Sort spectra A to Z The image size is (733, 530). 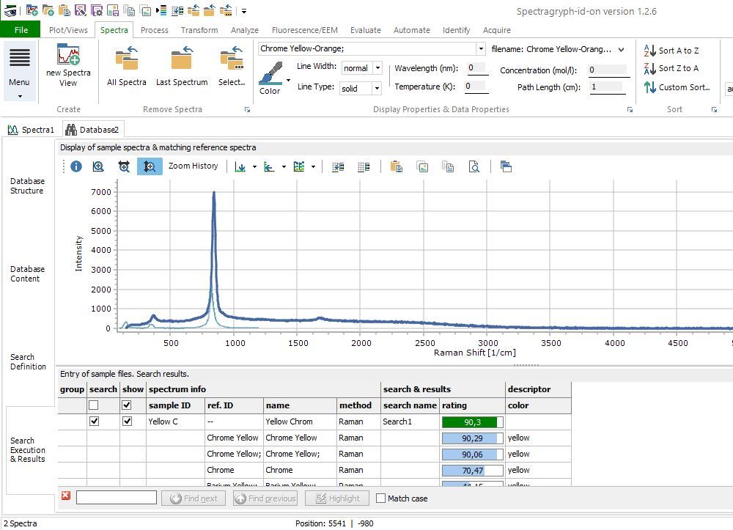coord(671,51)
